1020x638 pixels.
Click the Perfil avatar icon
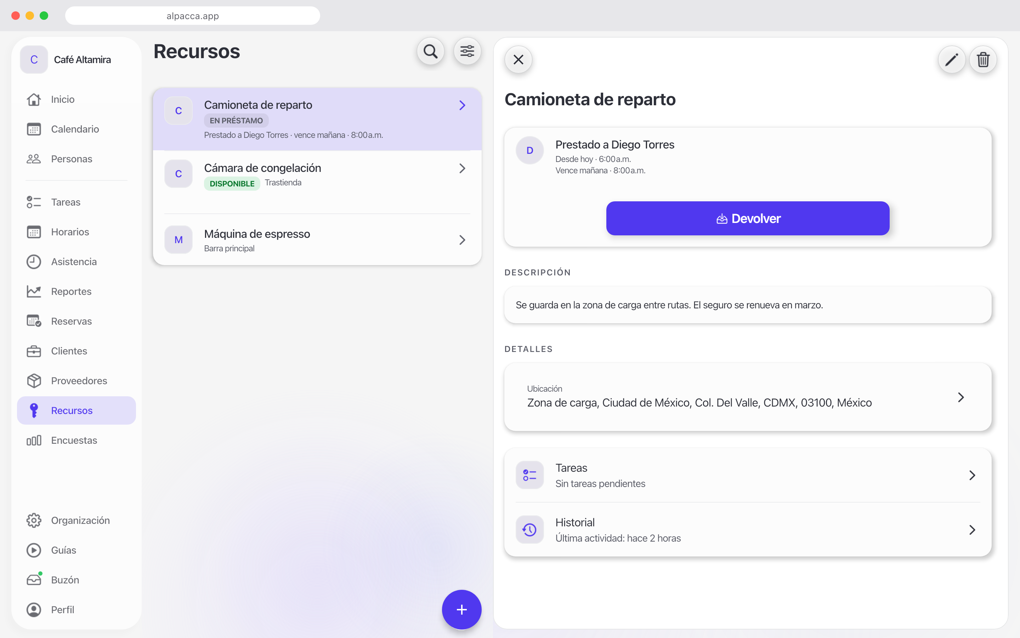click(x=34, y=610)
